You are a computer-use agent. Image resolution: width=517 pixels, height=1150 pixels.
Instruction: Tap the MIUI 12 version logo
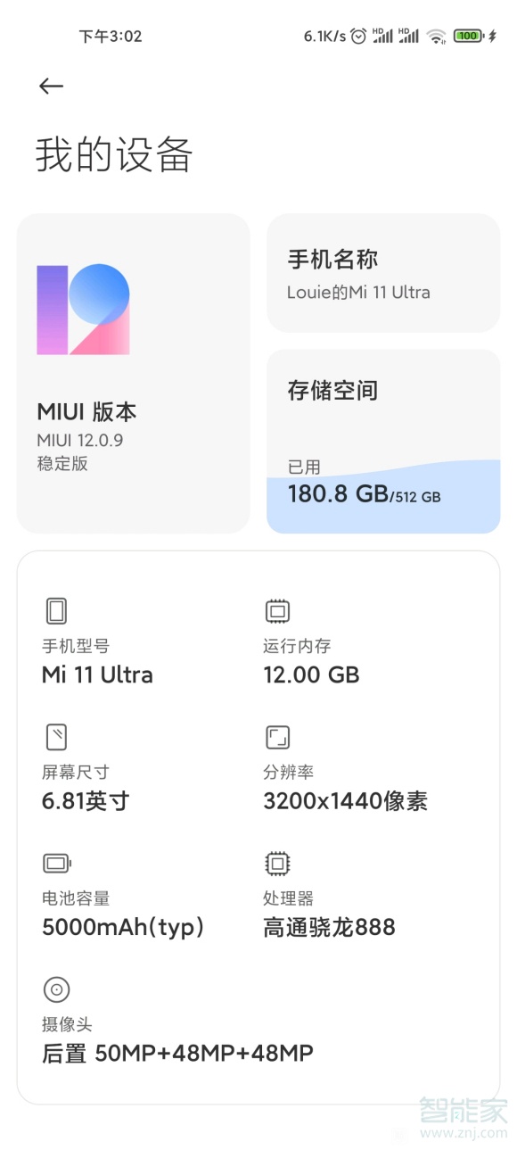[x=82, y=308]
